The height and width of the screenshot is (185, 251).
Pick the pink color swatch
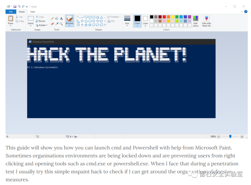pyautogui.click(x=164, y=21)
